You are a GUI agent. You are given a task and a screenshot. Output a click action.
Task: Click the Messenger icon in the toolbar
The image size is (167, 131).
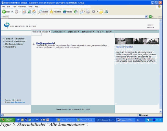coord(106,12)
